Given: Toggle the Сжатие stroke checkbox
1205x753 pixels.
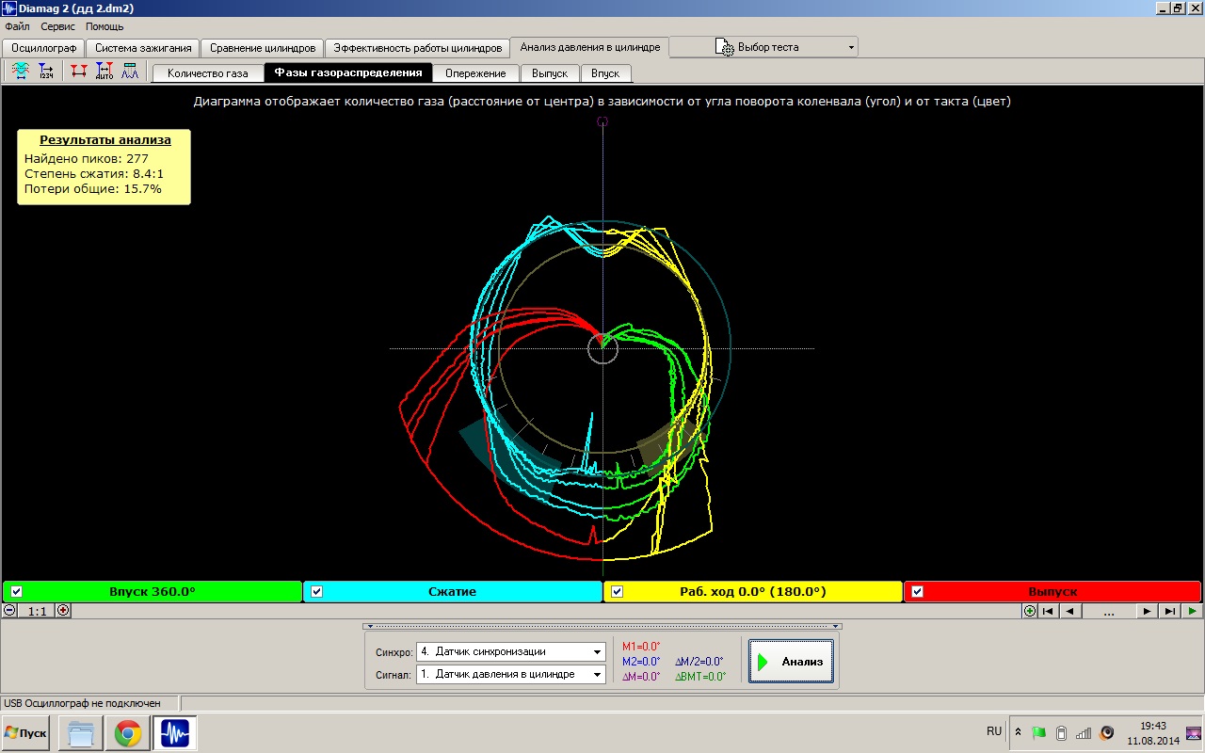Looking at the screenshot, I should 316,592.
